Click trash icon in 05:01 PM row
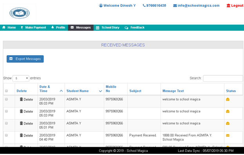The image size is (244, 155). 21,123
